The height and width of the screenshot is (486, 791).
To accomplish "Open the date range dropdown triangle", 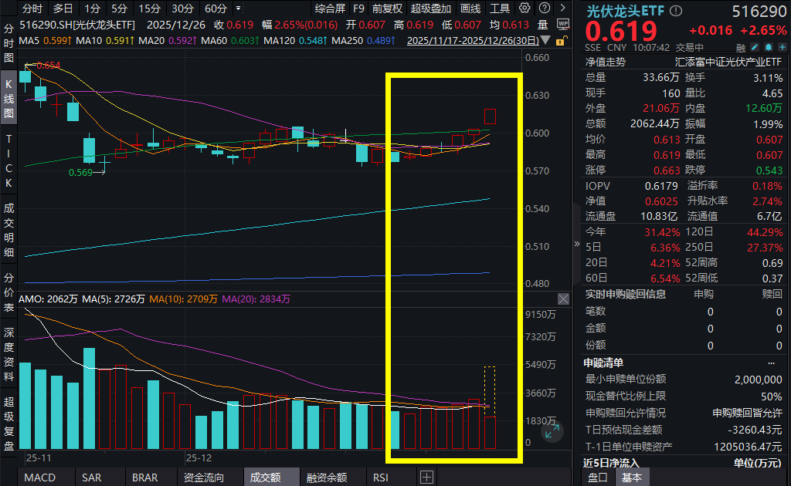I will 544,41.
